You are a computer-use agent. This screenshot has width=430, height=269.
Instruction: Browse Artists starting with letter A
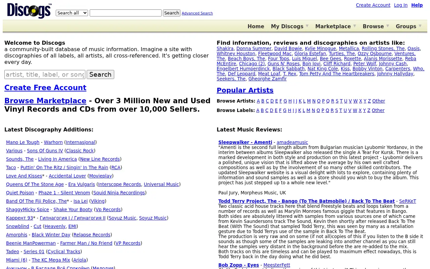coord(258,101)
